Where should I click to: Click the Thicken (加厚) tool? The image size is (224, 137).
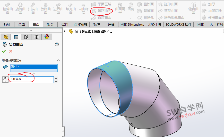click(x=209, y=4)
